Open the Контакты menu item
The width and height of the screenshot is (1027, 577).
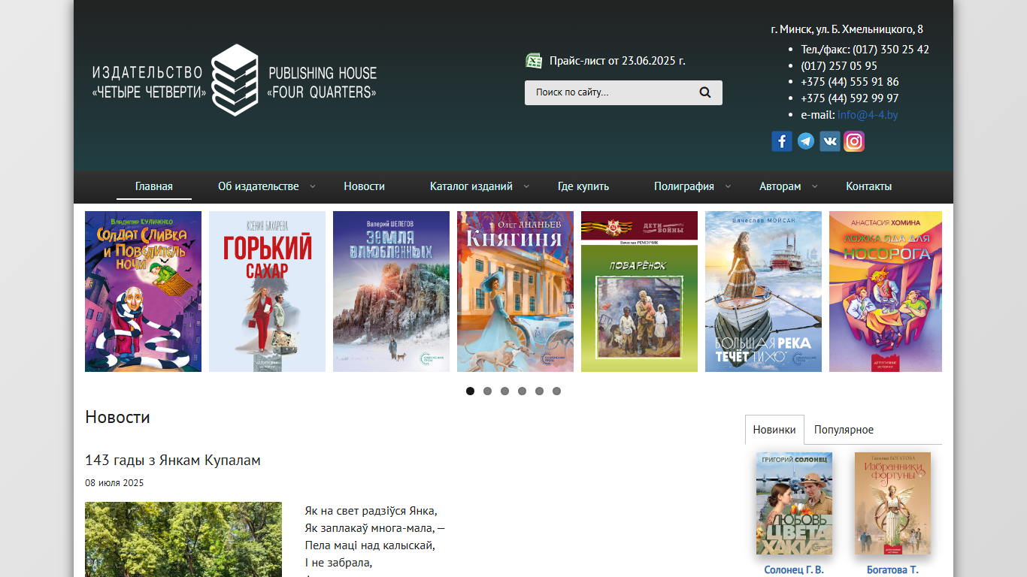869,186
